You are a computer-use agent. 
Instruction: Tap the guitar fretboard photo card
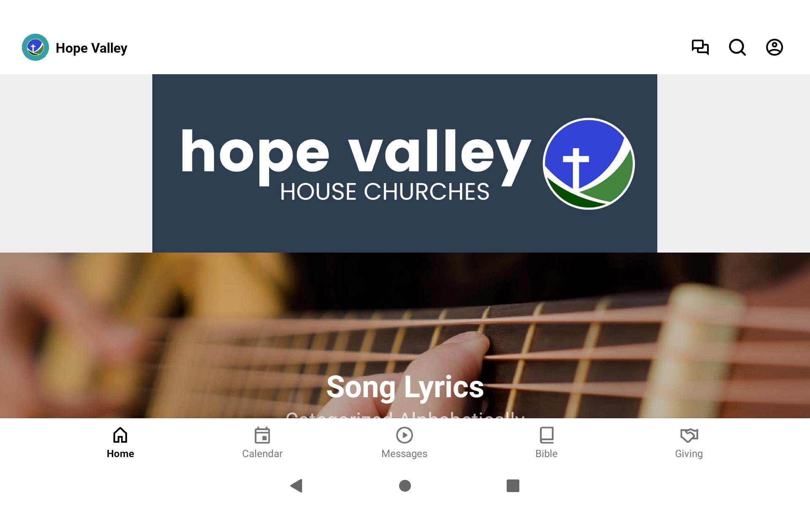click(405, 335)
